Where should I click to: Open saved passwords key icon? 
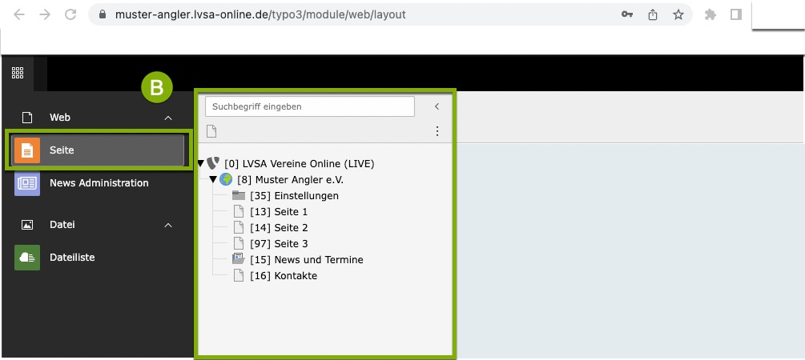coord(627,15)
